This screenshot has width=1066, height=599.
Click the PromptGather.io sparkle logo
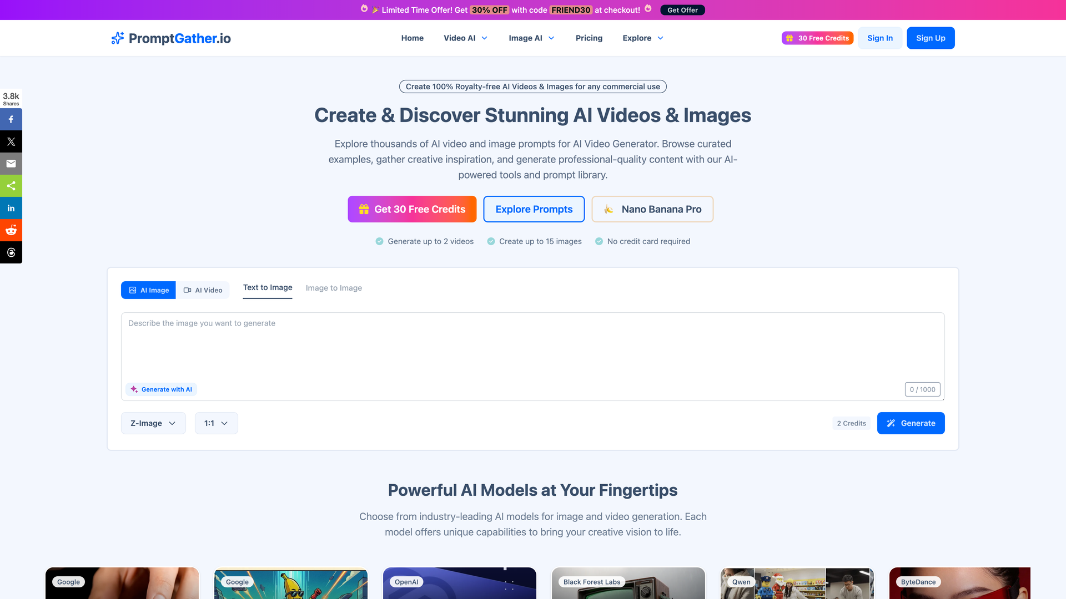tap(117, 38)
